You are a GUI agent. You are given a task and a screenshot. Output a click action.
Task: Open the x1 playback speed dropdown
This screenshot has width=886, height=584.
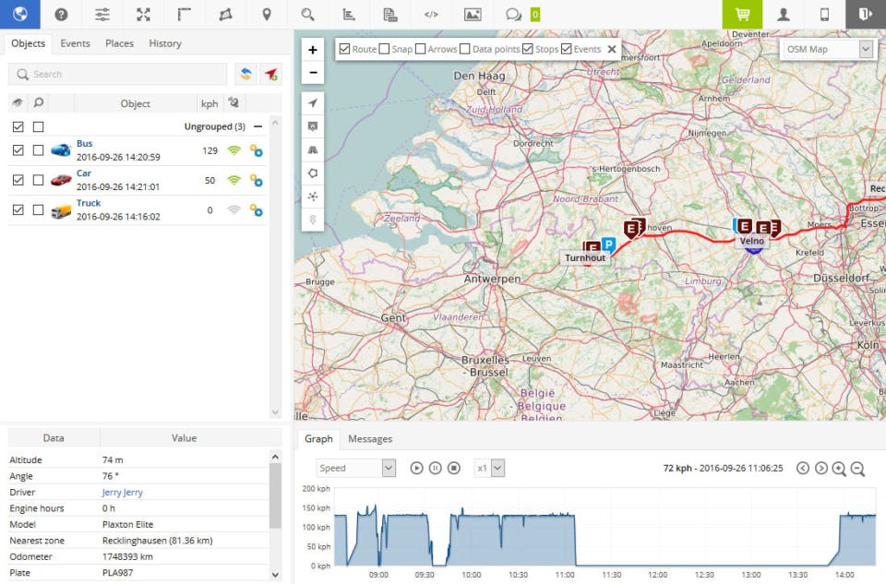click(x=489, y=469)
